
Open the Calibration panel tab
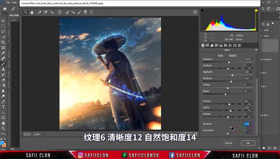235,45
